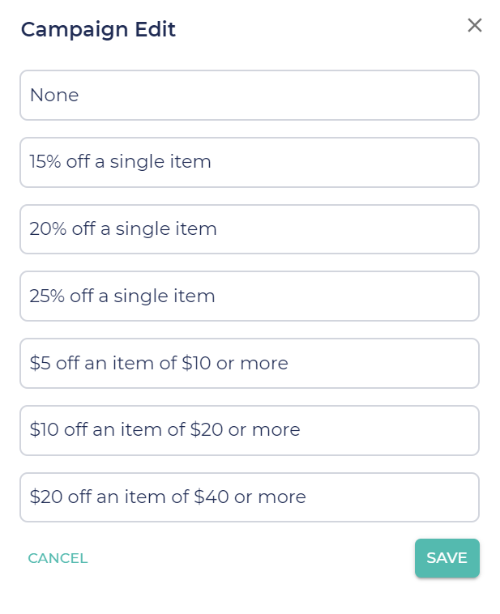Image resolution: width=500 pixels, height=614 pixels.
Task: Save the campaign changes
Action: 447,558
